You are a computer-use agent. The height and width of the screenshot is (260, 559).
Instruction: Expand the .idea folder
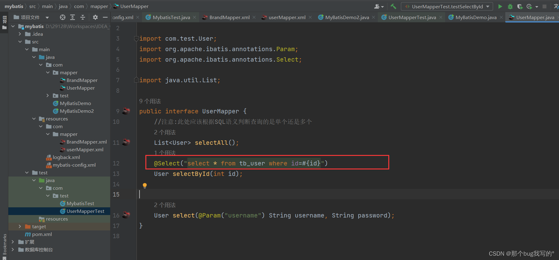click(20, 34)
